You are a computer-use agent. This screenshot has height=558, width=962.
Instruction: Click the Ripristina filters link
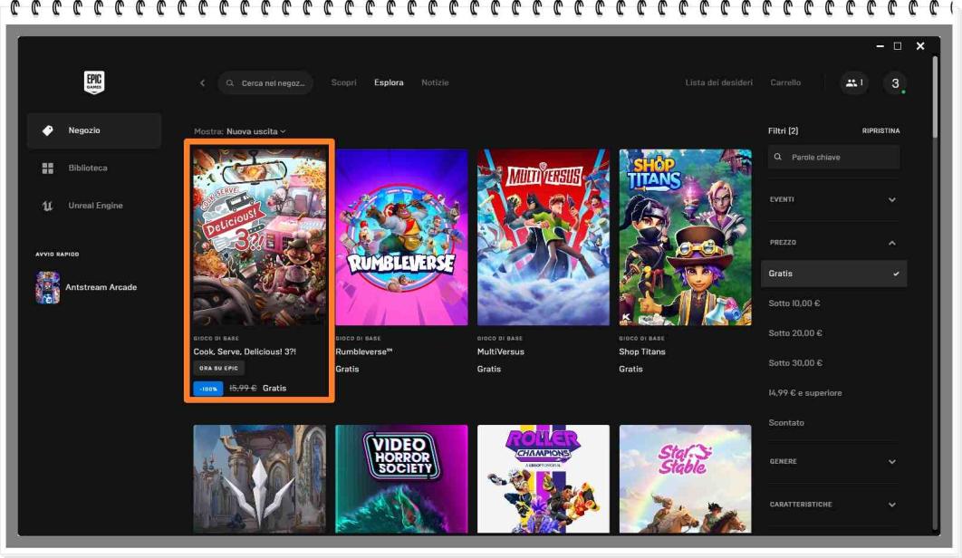tap(880, 131)
